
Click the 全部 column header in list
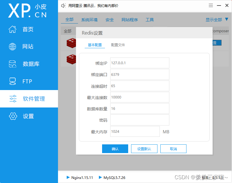(68, 31)
